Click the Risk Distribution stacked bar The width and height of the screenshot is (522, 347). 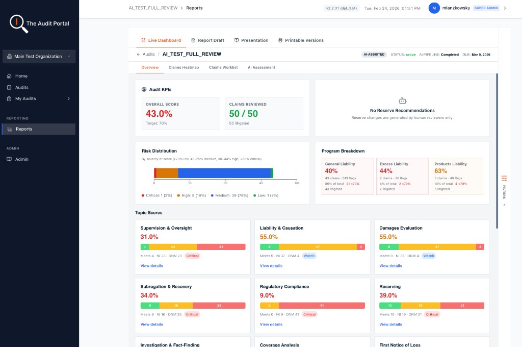click(x=214, y=173)
